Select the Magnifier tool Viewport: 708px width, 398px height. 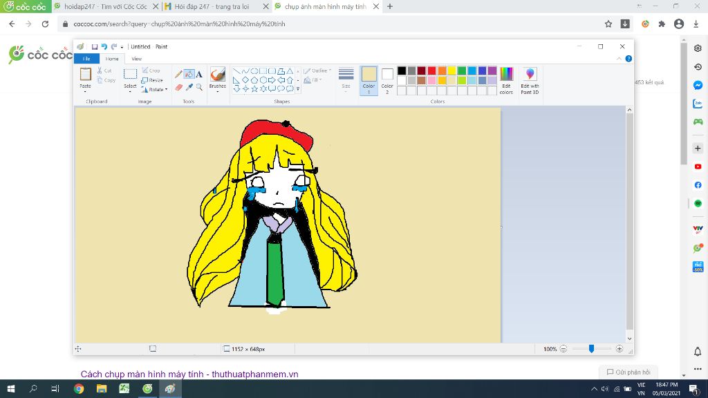(199, 87)
